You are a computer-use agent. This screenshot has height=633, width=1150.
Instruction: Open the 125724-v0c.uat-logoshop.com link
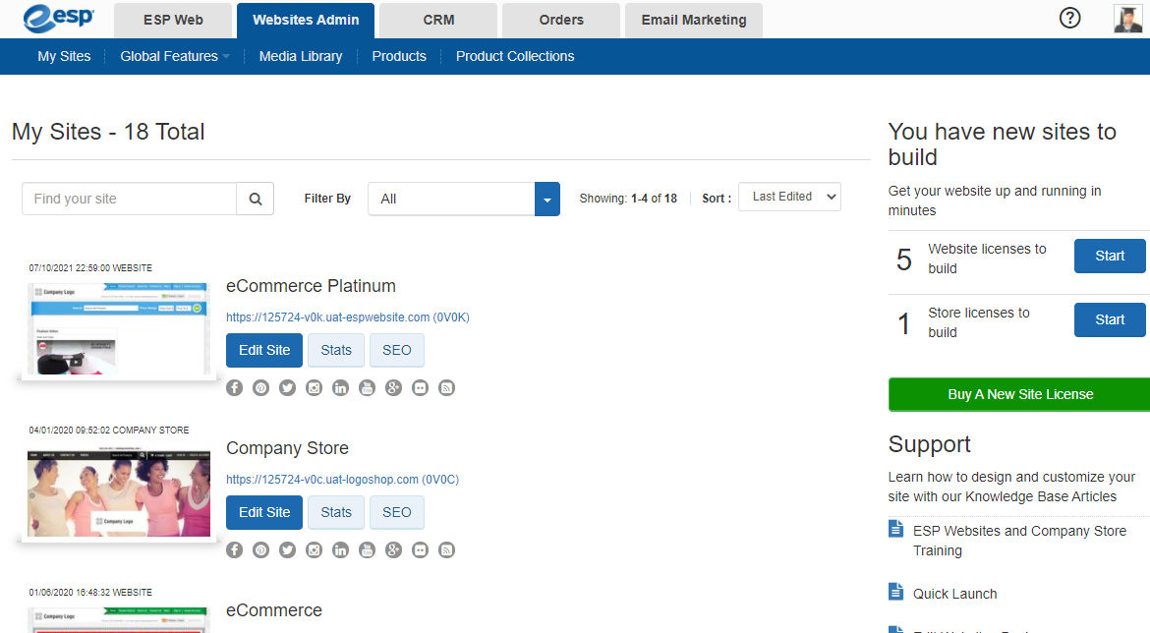click(x=342, y=480)
